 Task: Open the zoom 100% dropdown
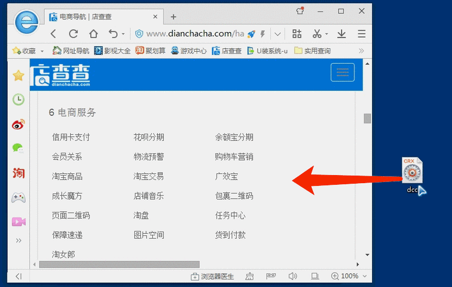(349, 276)
